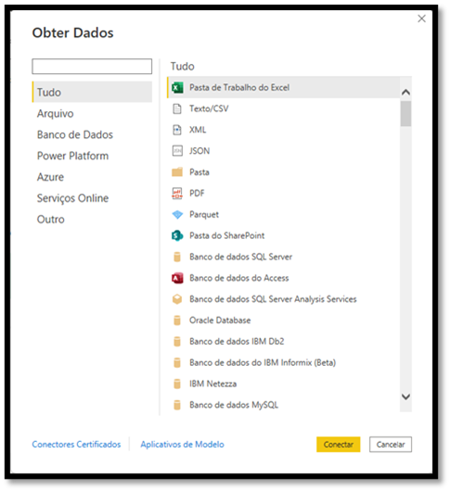Click the yellow Pasta folder icon
The width and height of the screenshot is (450, 491).
click(177, 172)
